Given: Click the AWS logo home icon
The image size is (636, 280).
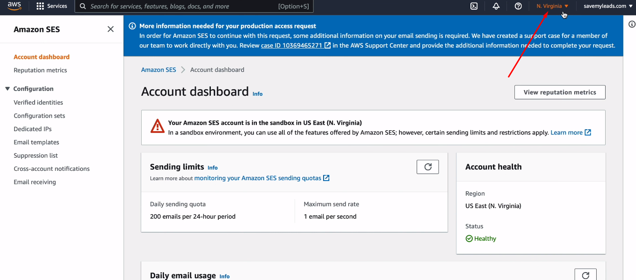Looking at the screenshot, I should tap(14, 6).
